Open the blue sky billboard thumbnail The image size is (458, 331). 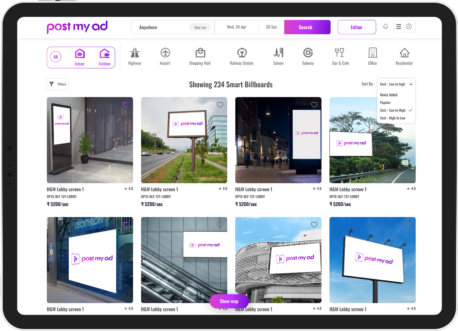(x=372, y=260)
